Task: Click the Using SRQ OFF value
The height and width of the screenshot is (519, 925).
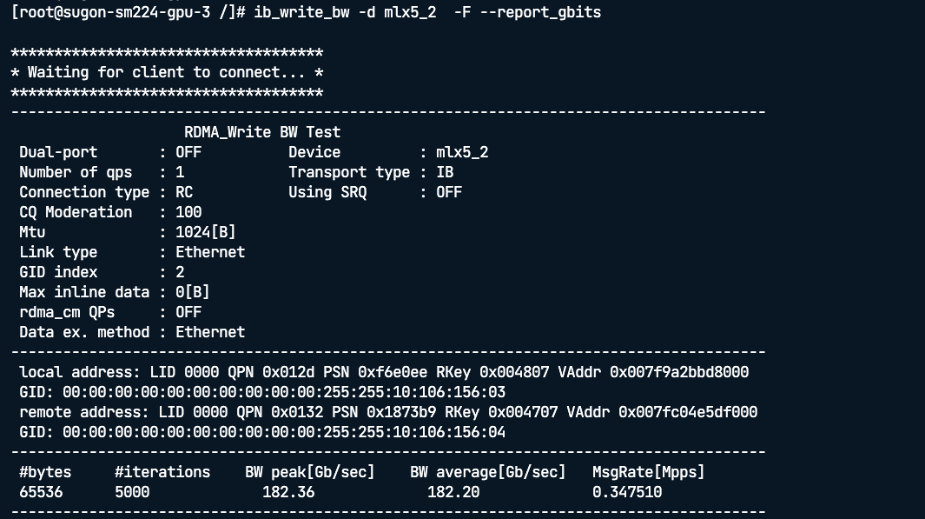Action: [449, 192]
